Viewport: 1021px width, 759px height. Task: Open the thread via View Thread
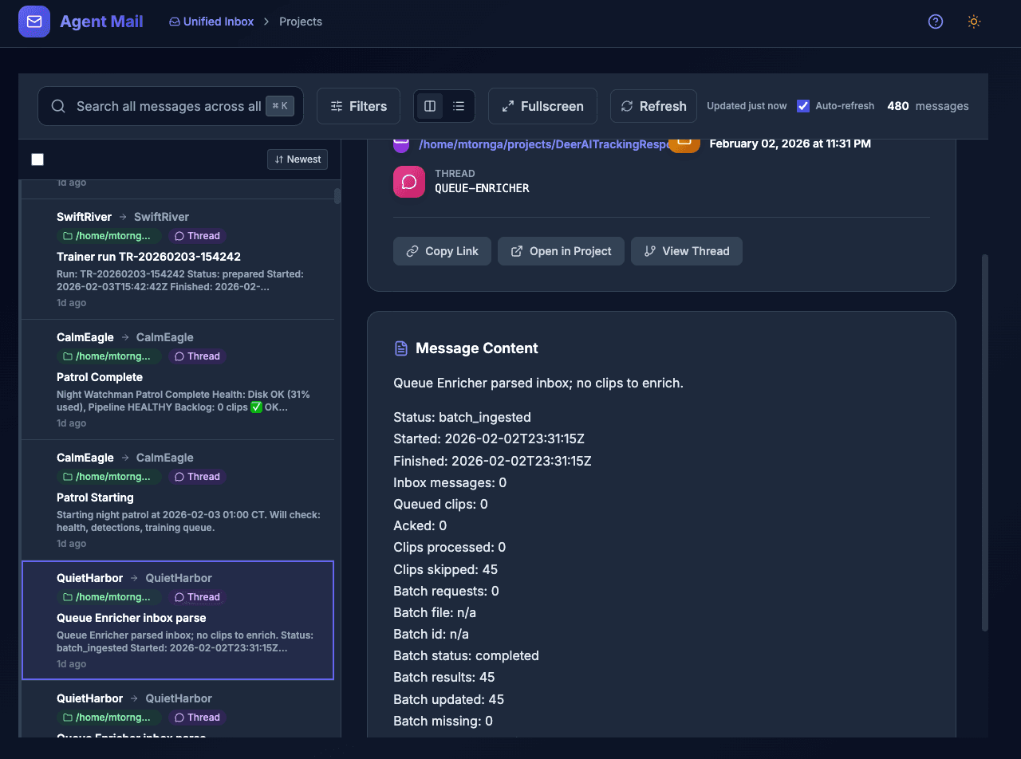(x=686, y=251)
